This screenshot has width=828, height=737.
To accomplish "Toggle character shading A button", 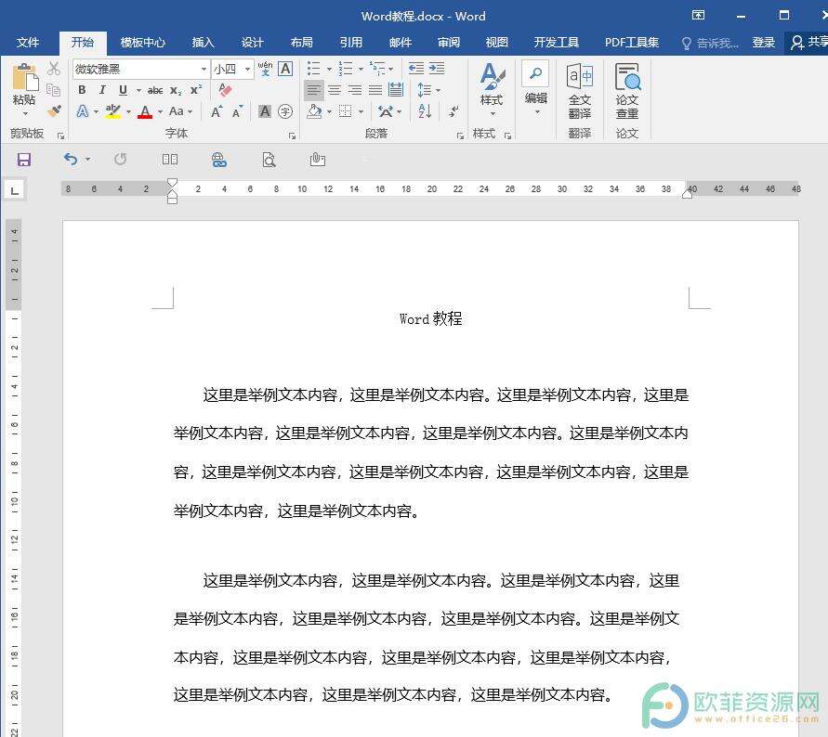I will coord(265,111).
